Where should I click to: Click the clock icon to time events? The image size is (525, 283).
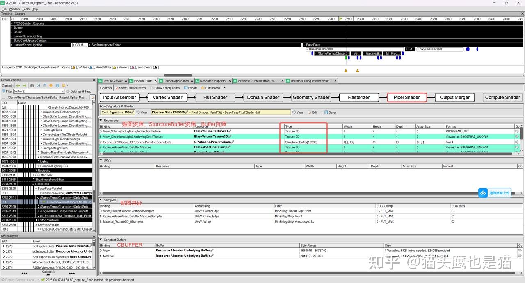click(38, 85)
